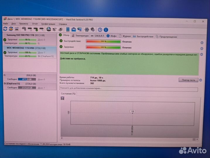Click the Здоровье 100 % gradient bar in overview
The width and height of the screenshot is (210, 158).
[103, 47]
